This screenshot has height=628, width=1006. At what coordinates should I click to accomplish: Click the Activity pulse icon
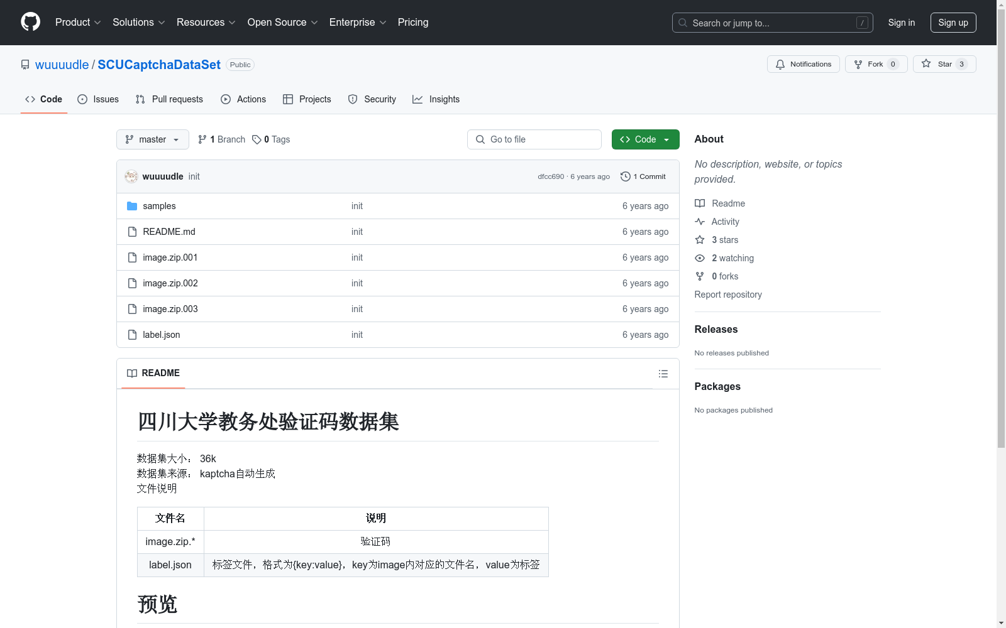[x=700, y=222]
